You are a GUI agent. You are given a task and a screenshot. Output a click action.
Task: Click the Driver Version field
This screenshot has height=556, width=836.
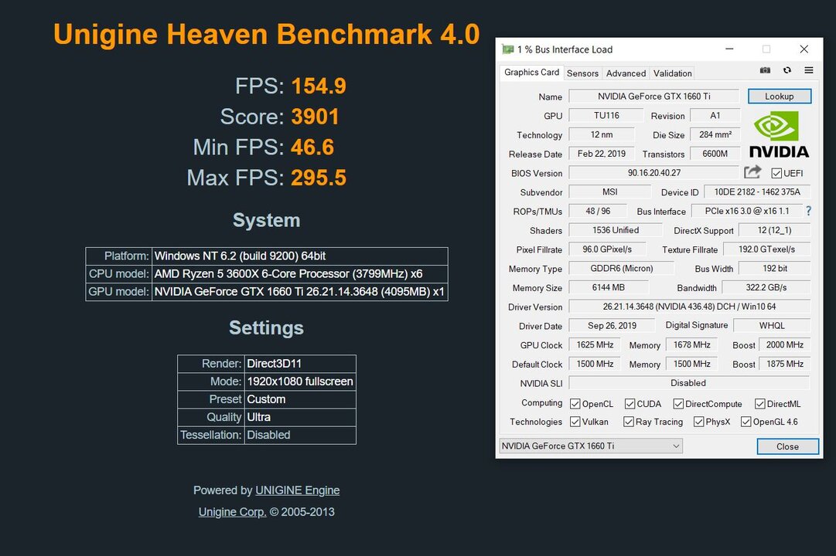689,307
